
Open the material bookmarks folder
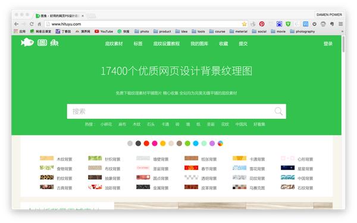[239, 32]
